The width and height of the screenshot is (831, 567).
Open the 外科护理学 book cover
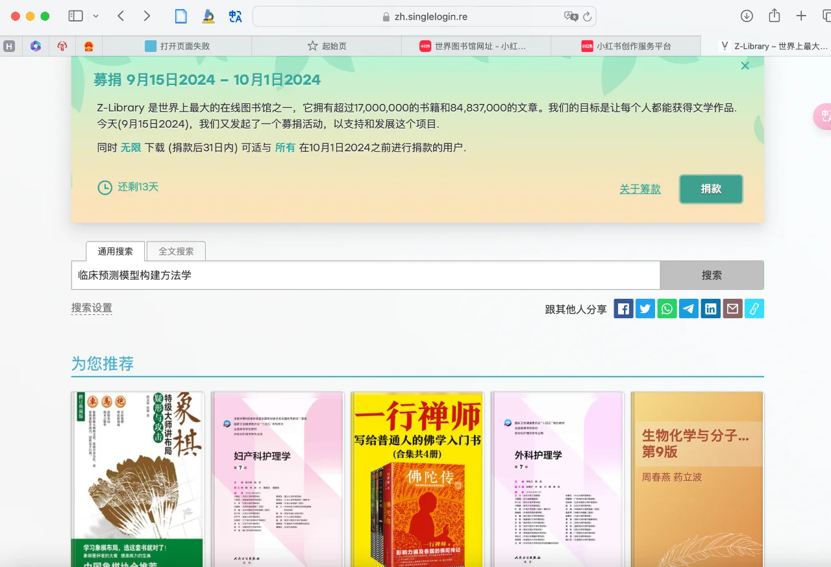tap(558, 479)
